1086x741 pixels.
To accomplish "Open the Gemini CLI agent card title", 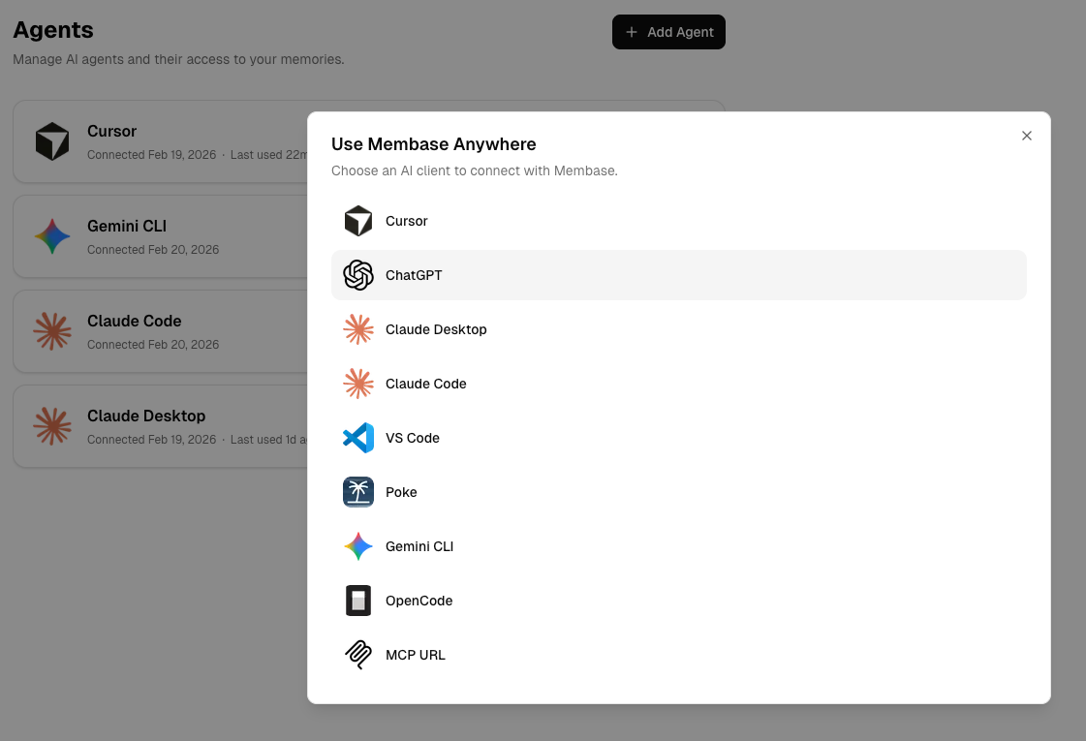I will [x=127, y=226].
